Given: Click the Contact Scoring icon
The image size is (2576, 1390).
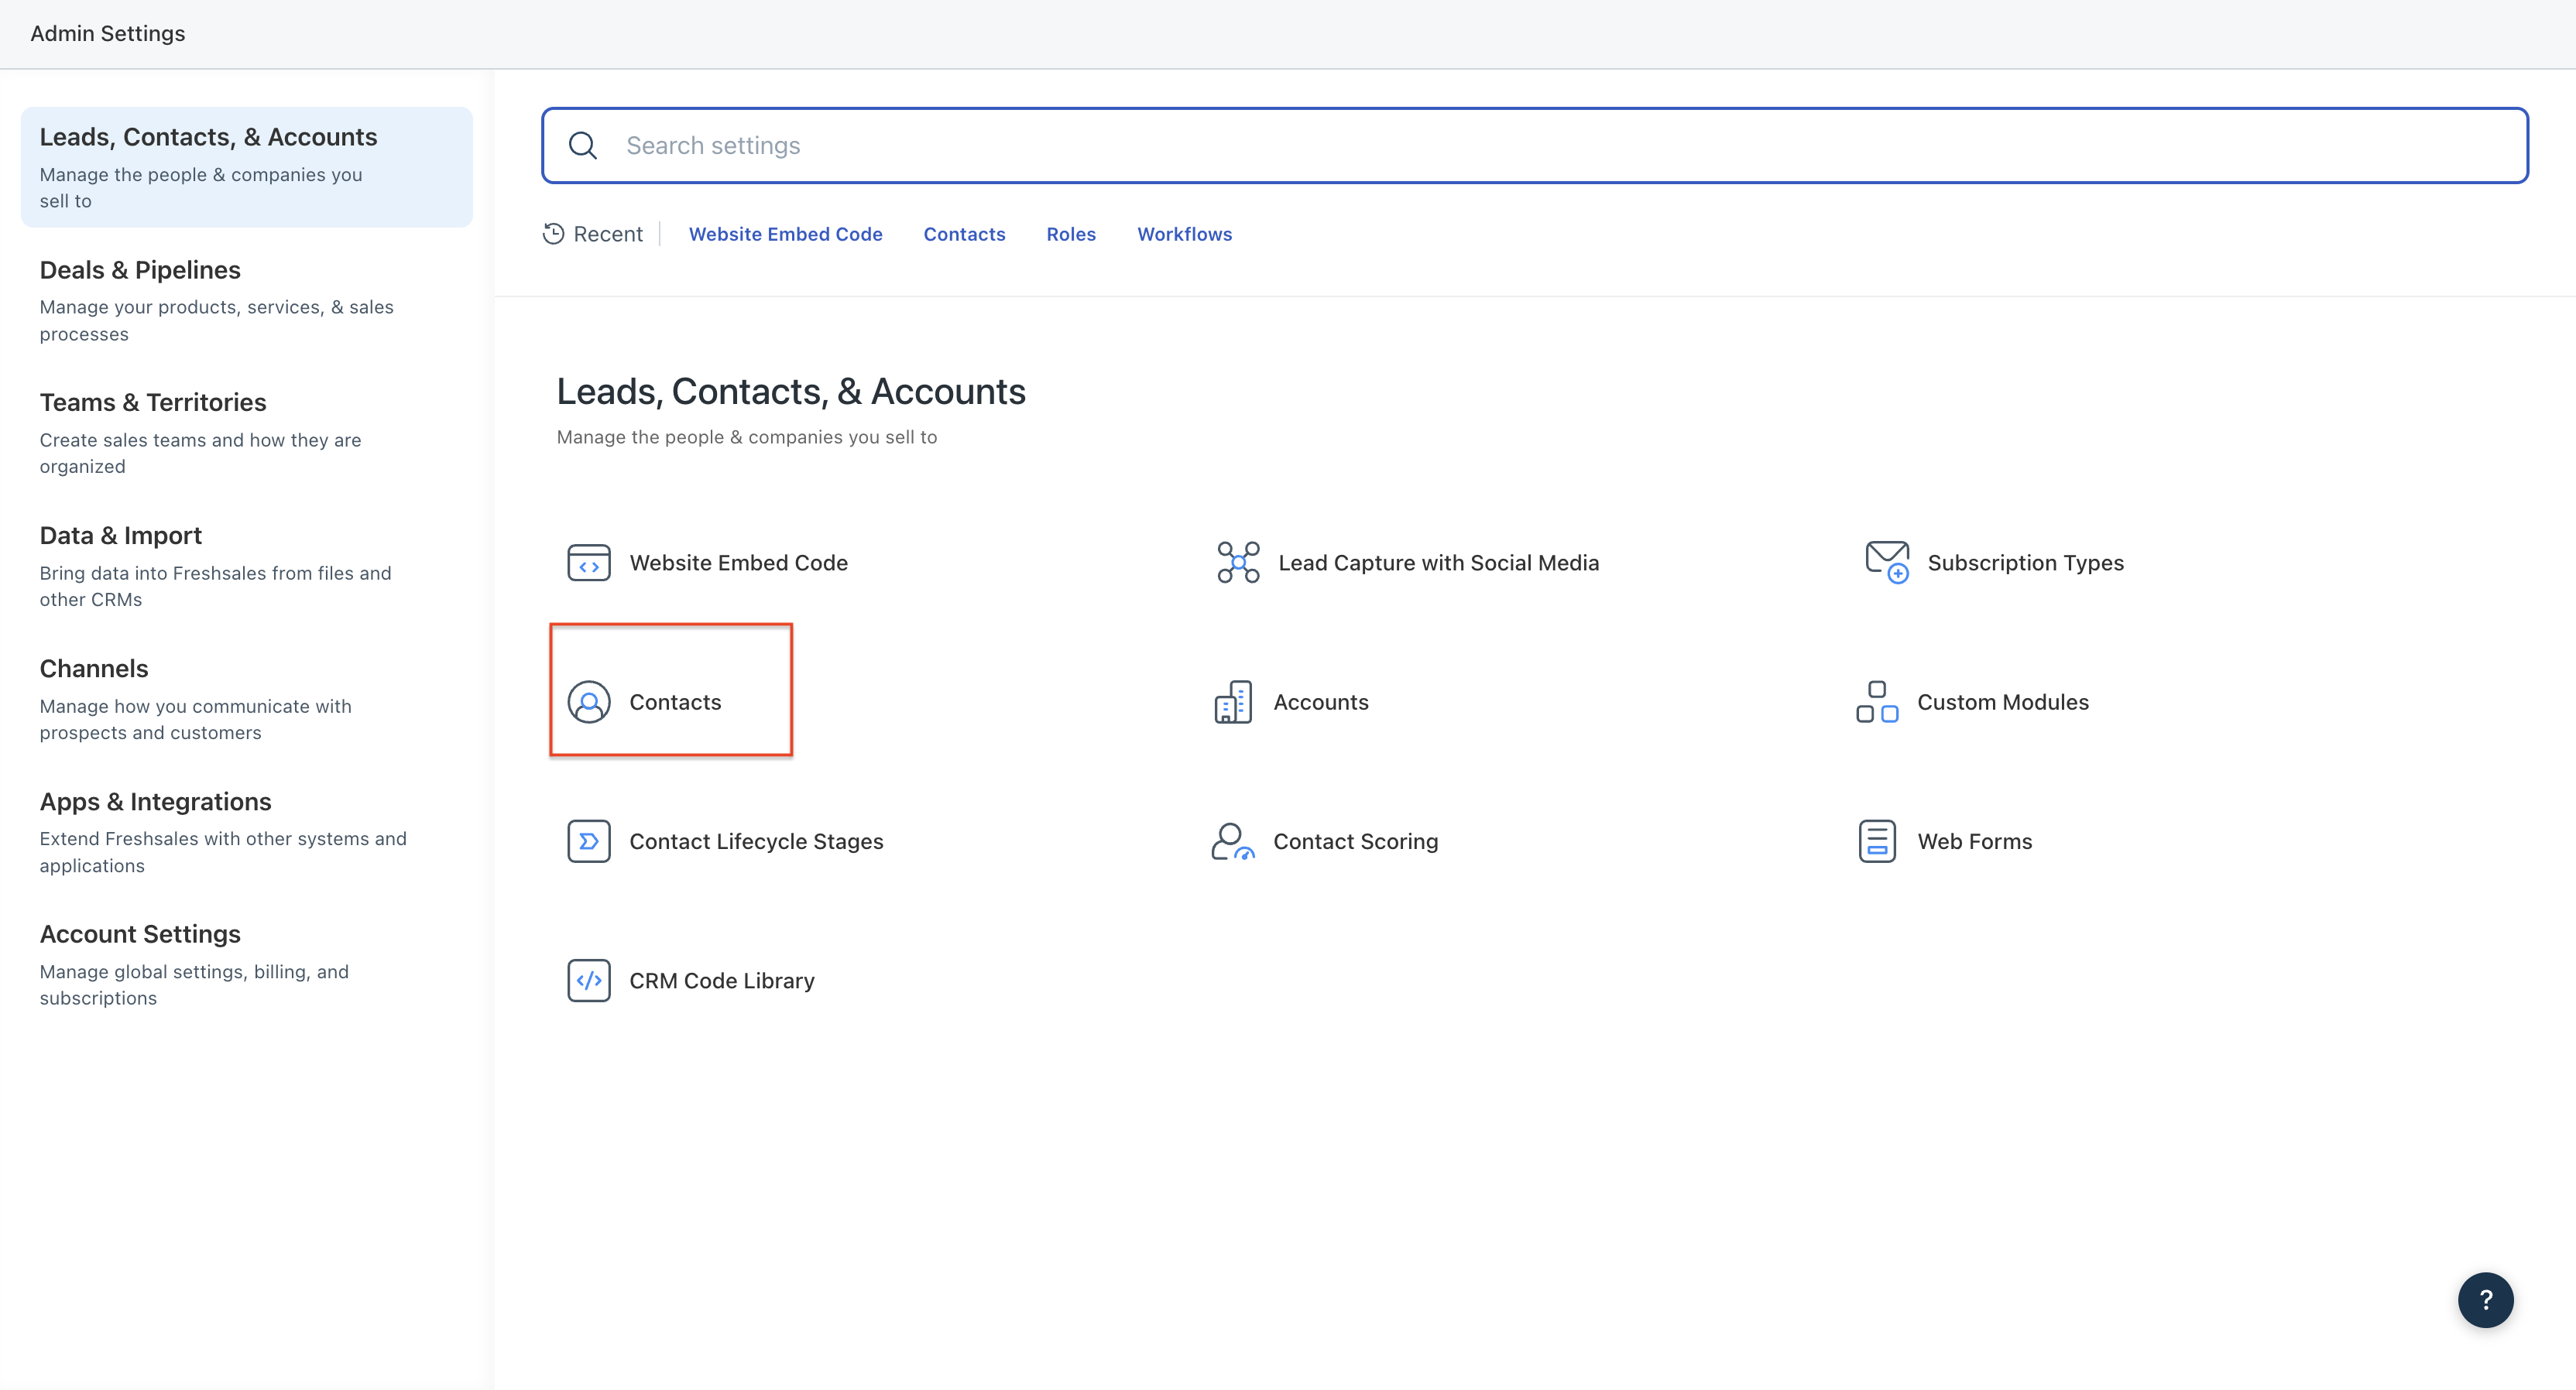Looking at the screenshot, I should pyautogui.click(x=1232, y=841).
